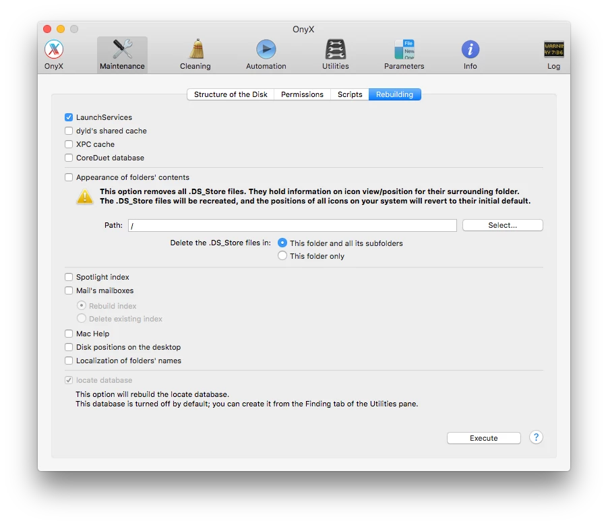This screenshot has height=525, width=608.
Task: Switch to Structure of the Disk tab
Action: [231, 94]
